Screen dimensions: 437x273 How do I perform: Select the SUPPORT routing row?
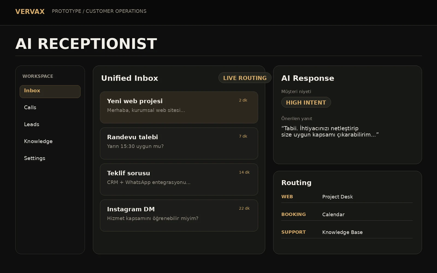[347, 232]
